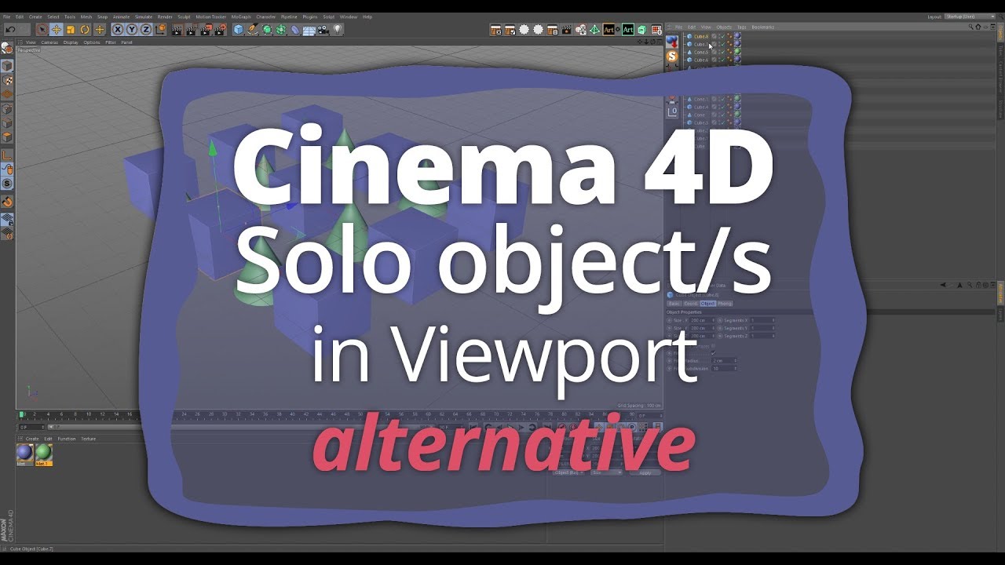Image resolution: width=1005 pixels, height=565 pixels.
Task: Switch to the Coord attributes tab
Action: [x=691, y=303]
